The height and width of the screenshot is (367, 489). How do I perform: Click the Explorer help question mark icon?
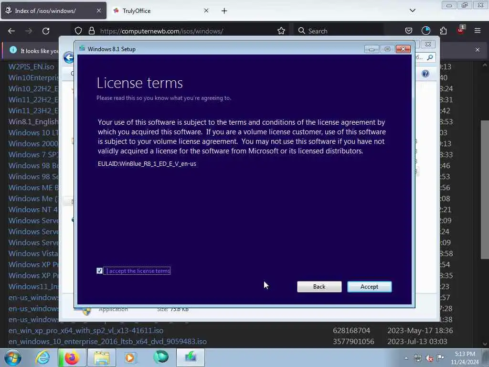point(425,74)
